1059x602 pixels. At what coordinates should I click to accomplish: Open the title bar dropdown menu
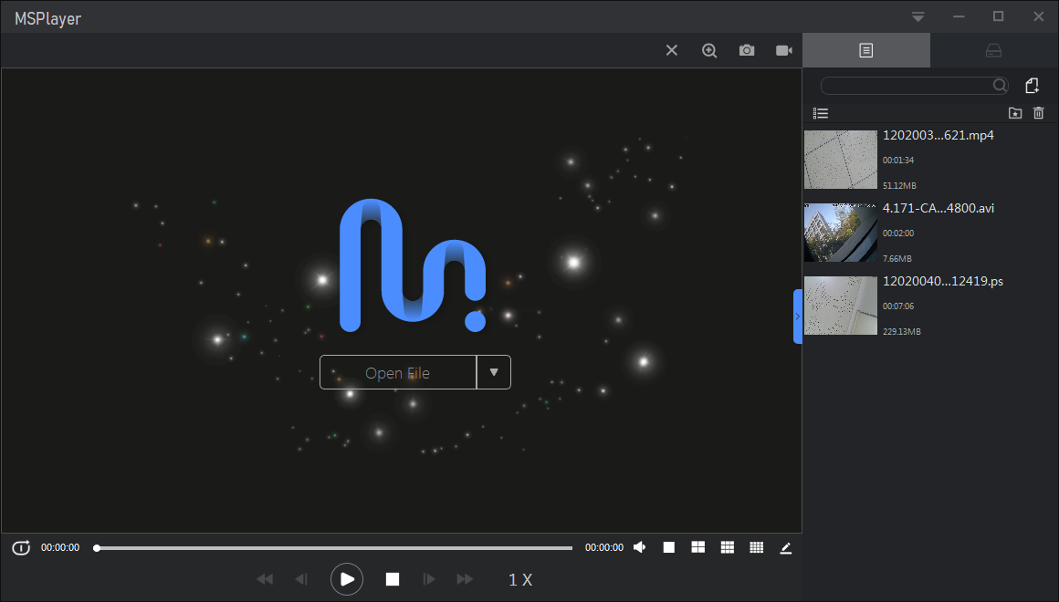tap(917, 16)
